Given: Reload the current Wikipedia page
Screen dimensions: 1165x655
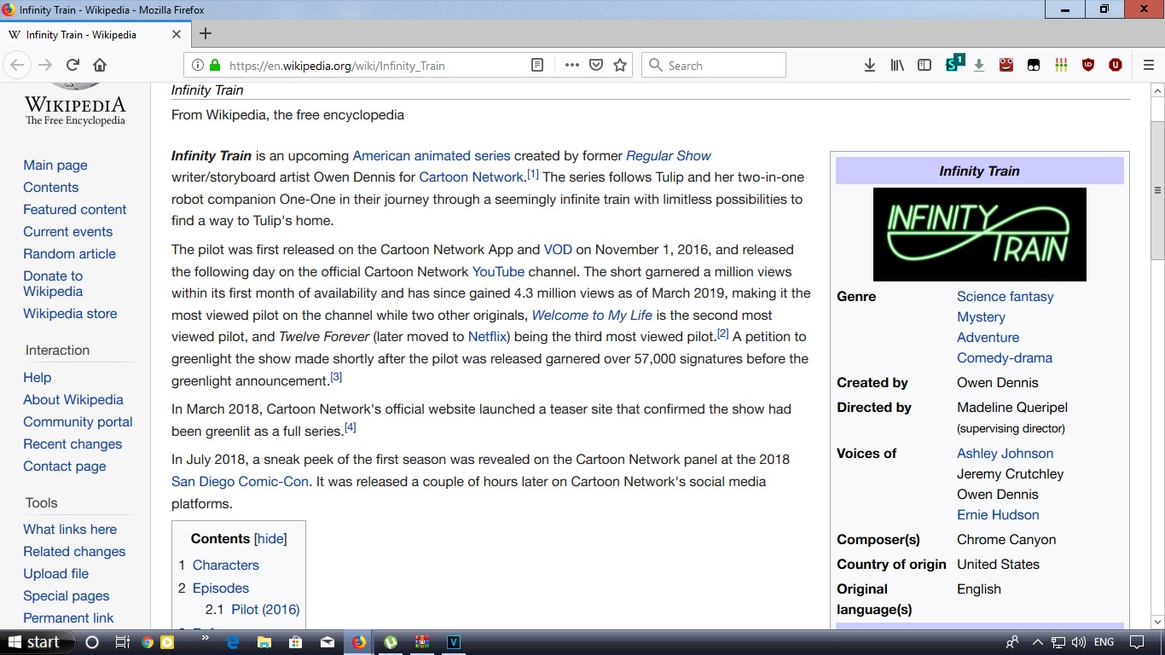Looking at the screenshot, I should pos(72,65).
